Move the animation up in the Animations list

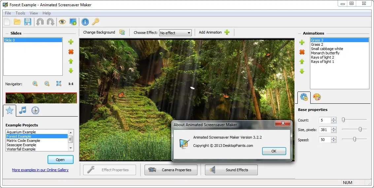(x=302, y=62)
